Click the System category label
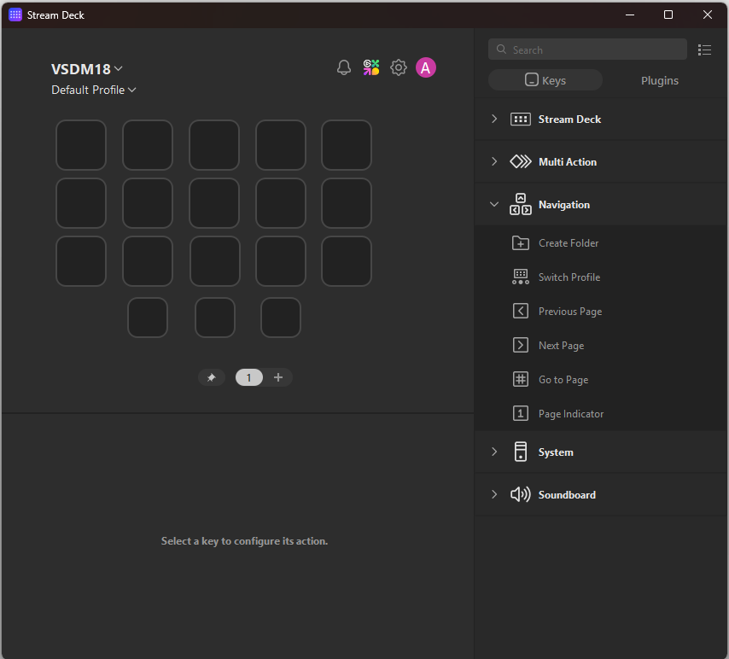Viewport: 729px width, 659px height. click(x=556, y=452)
